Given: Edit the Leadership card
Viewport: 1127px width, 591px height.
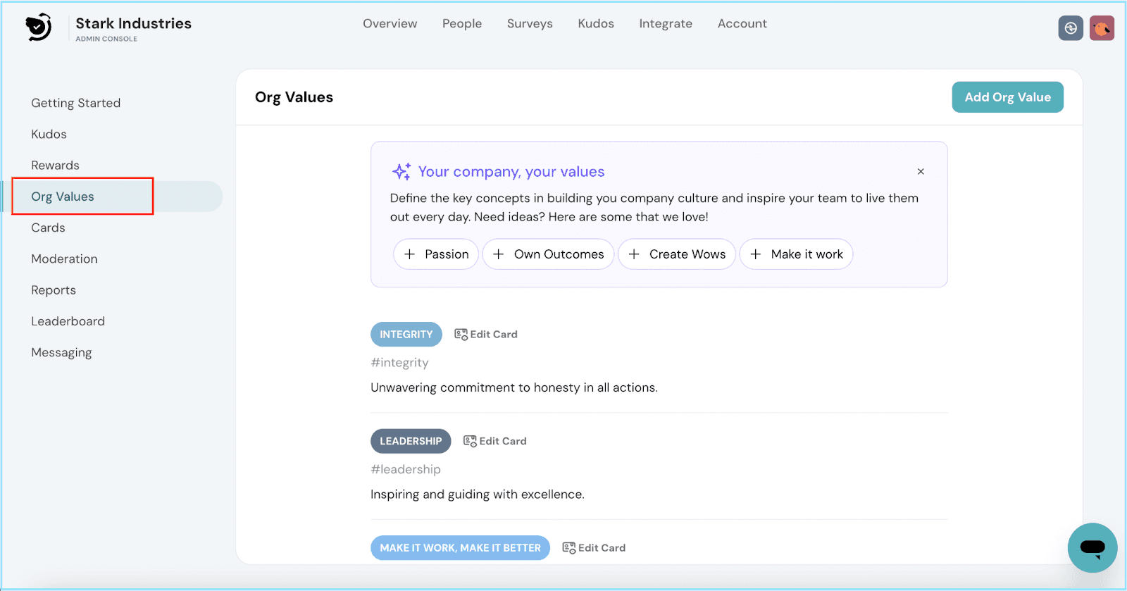Looking at the screenshot, I should (x=495, y=441).
